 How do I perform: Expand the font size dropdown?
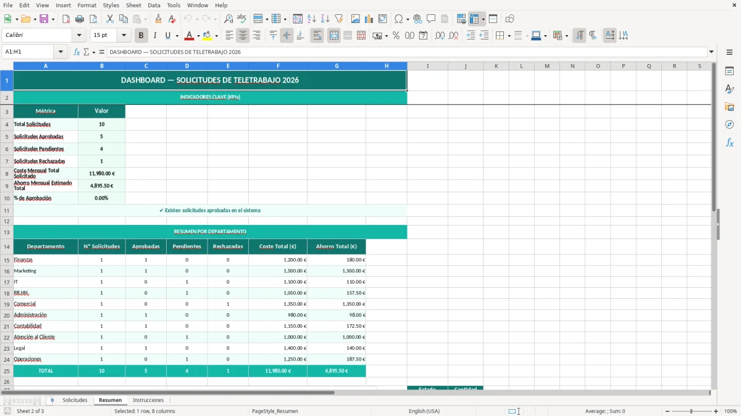(124, 36)
